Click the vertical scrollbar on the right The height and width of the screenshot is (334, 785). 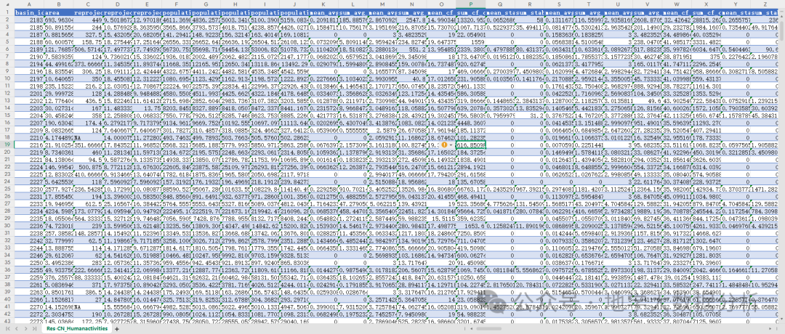[782, 30]
